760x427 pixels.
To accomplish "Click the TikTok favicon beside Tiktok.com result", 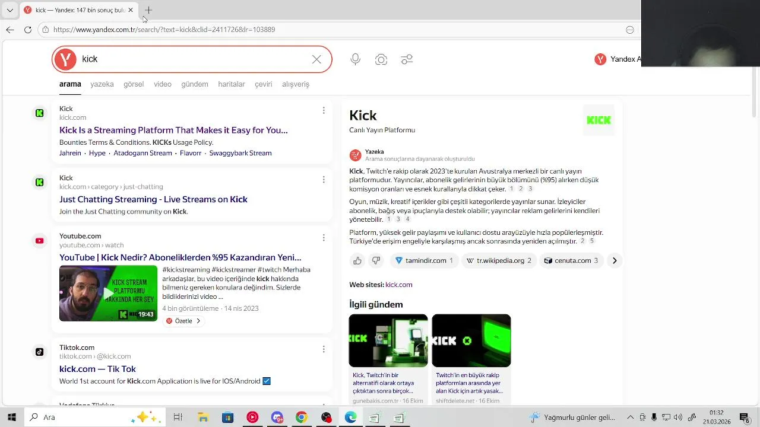I will click(39, 352).
